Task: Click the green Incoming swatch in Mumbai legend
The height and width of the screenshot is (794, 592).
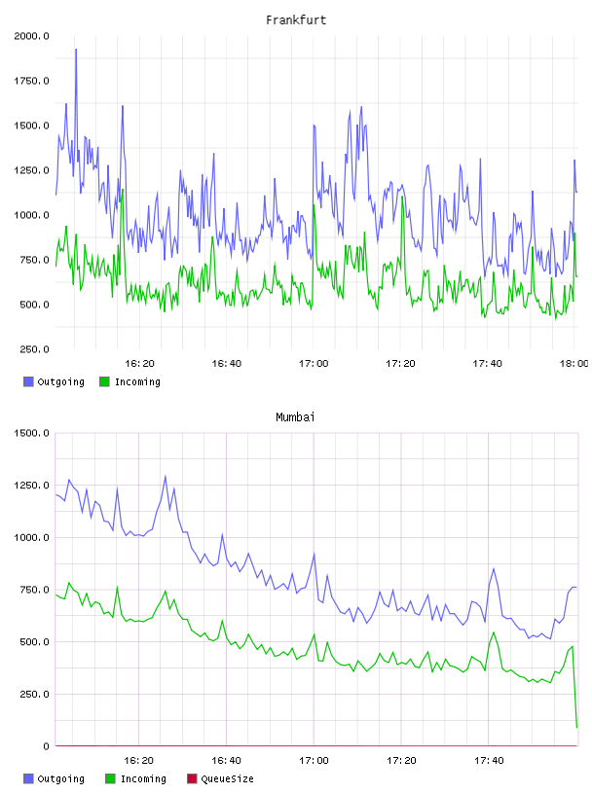Action: tap(110, 778)
